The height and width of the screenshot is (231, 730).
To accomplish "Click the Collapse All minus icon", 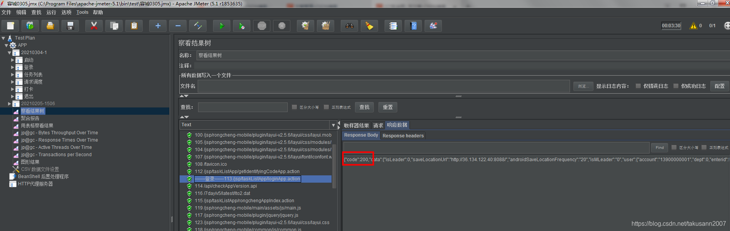I will (x=178, y=26).
